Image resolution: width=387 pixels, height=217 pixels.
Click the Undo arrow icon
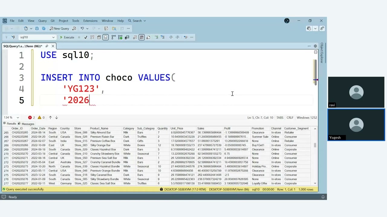[82, 28]
